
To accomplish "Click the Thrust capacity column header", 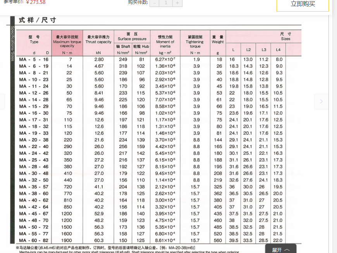I will tap(98, 43).
